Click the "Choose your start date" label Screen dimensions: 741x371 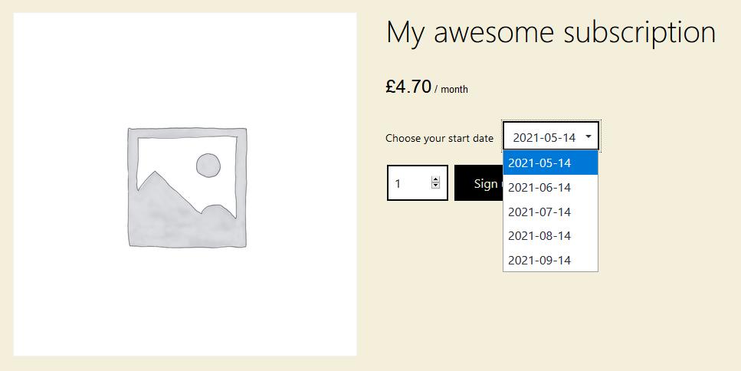440,139
